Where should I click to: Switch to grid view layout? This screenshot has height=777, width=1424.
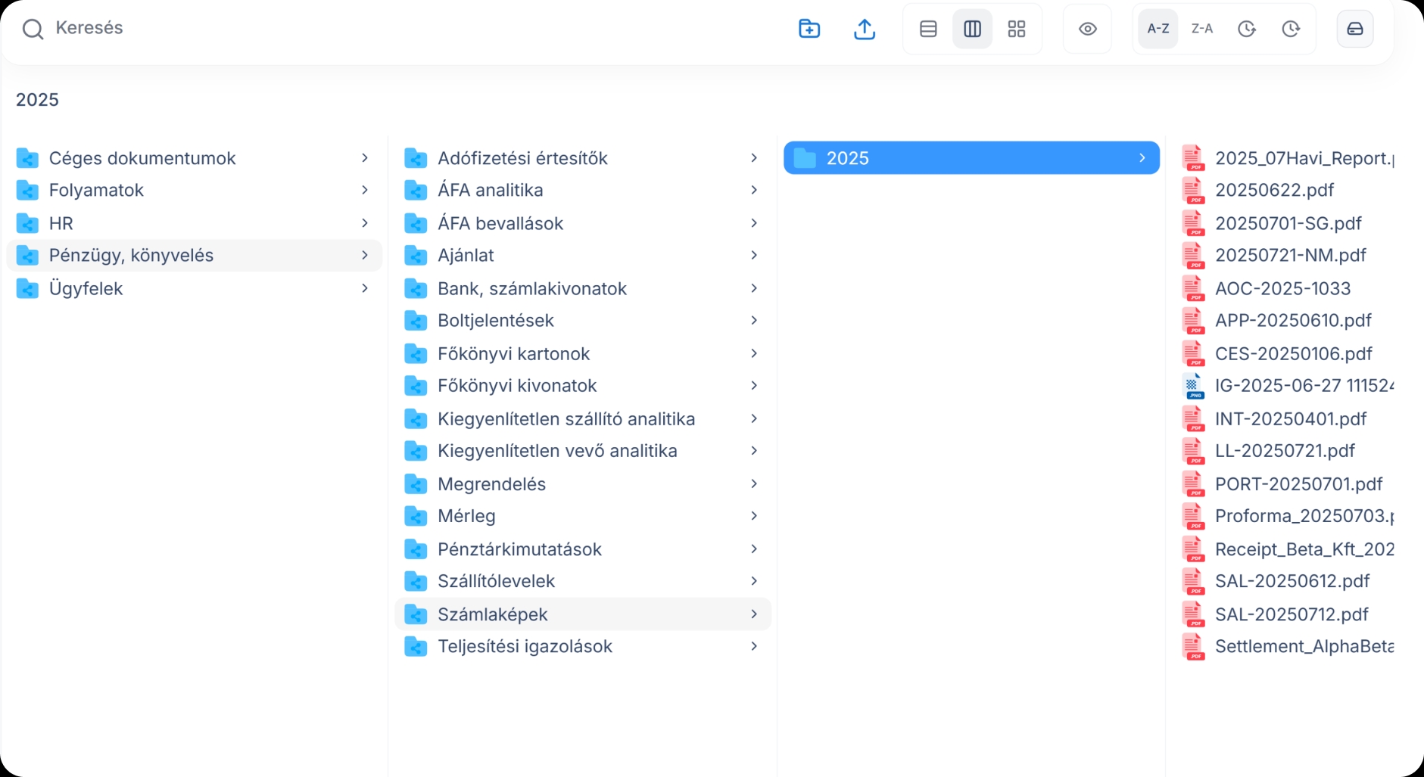pos(1017,28)
